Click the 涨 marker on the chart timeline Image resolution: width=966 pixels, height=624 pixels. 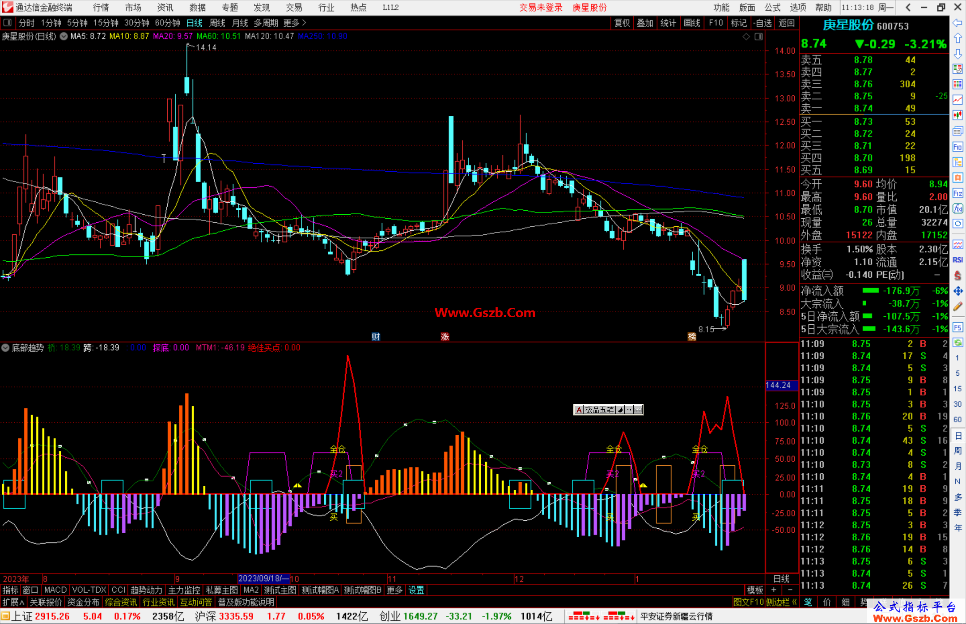coord(445,337)
